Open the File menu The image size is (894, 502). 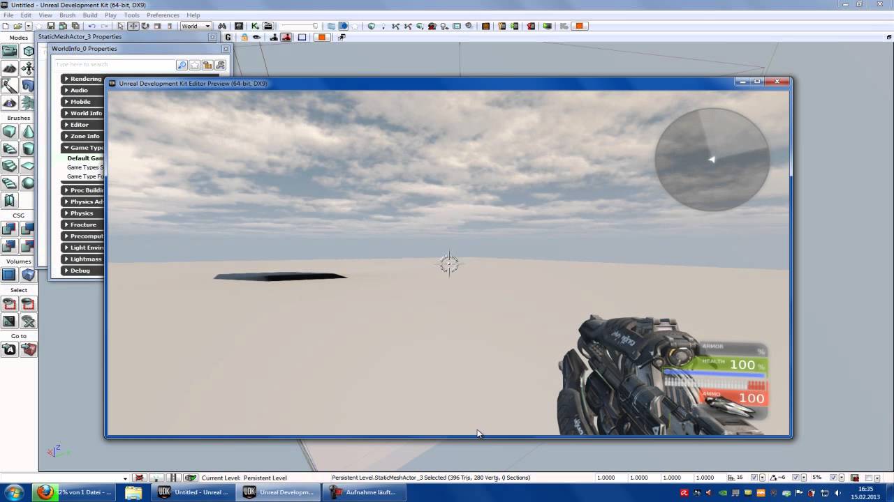(8, 15)
